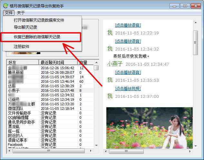204x160 pixels.
Task: Select the 腾讯新闻 row
Action: click(x=50, y=72)
